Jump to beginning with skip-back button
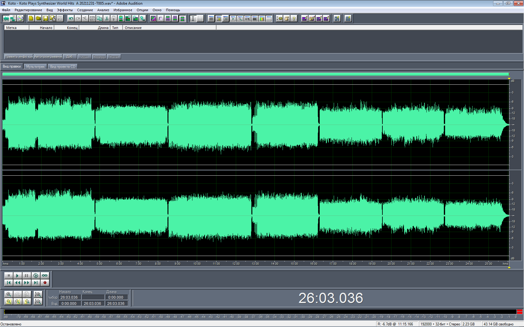 [x=9, y=282]
